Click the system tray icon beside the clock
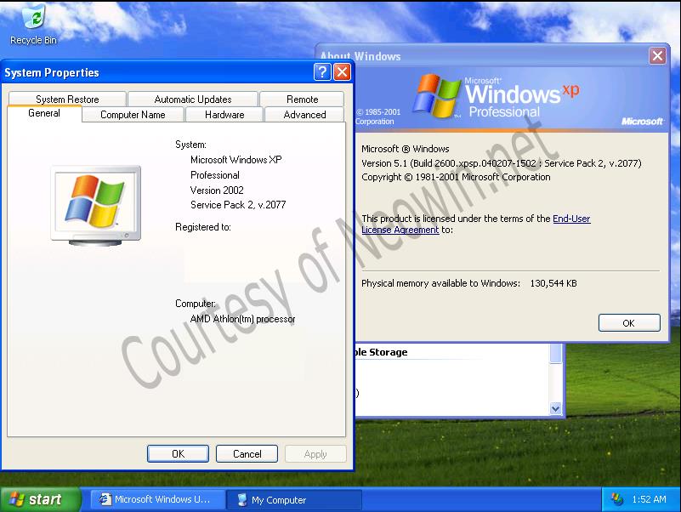 [616, 499]
